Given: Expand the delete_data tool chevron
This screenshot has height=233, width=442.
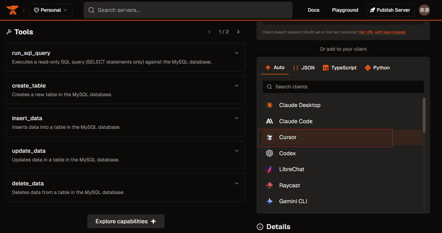Looking at the screenshot, I should click(x=237, y=183).
